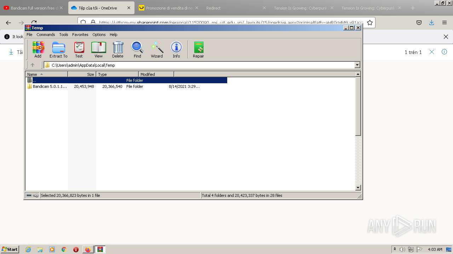This screenshot has height=254, width=453.
Task: Click the taskbar clock showing 4:03 AM
Action: pyautogui.click(x=435, y=249)
